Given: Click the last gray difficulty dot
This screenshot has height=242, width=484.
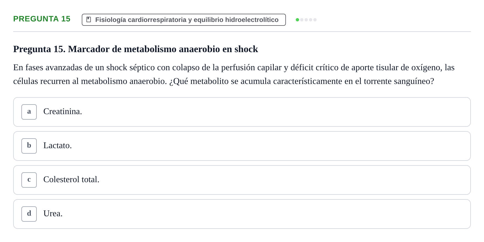Looking at the screenshot, I should tap(315, 20).
